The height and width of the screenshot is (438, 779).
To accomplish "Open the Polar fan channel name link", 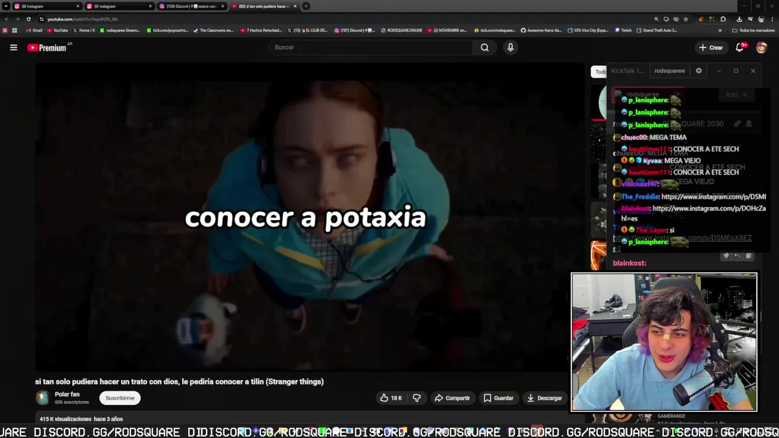I will click(67, 394).
